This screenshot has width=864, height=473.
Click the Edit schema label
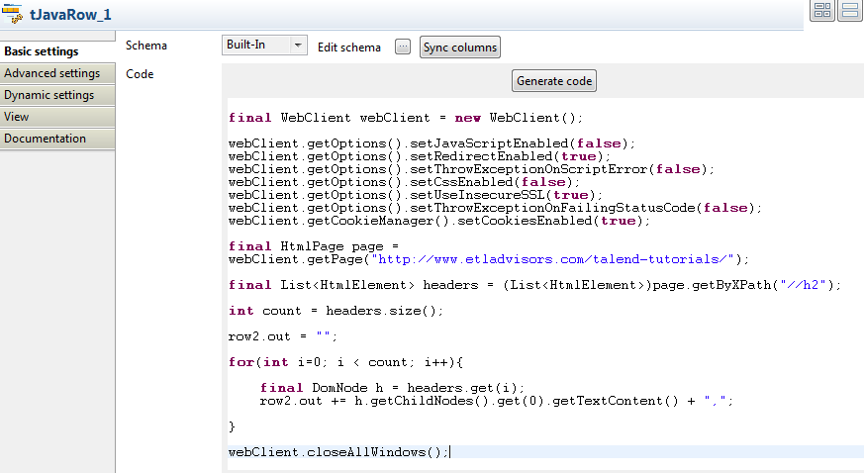point(348,47)
